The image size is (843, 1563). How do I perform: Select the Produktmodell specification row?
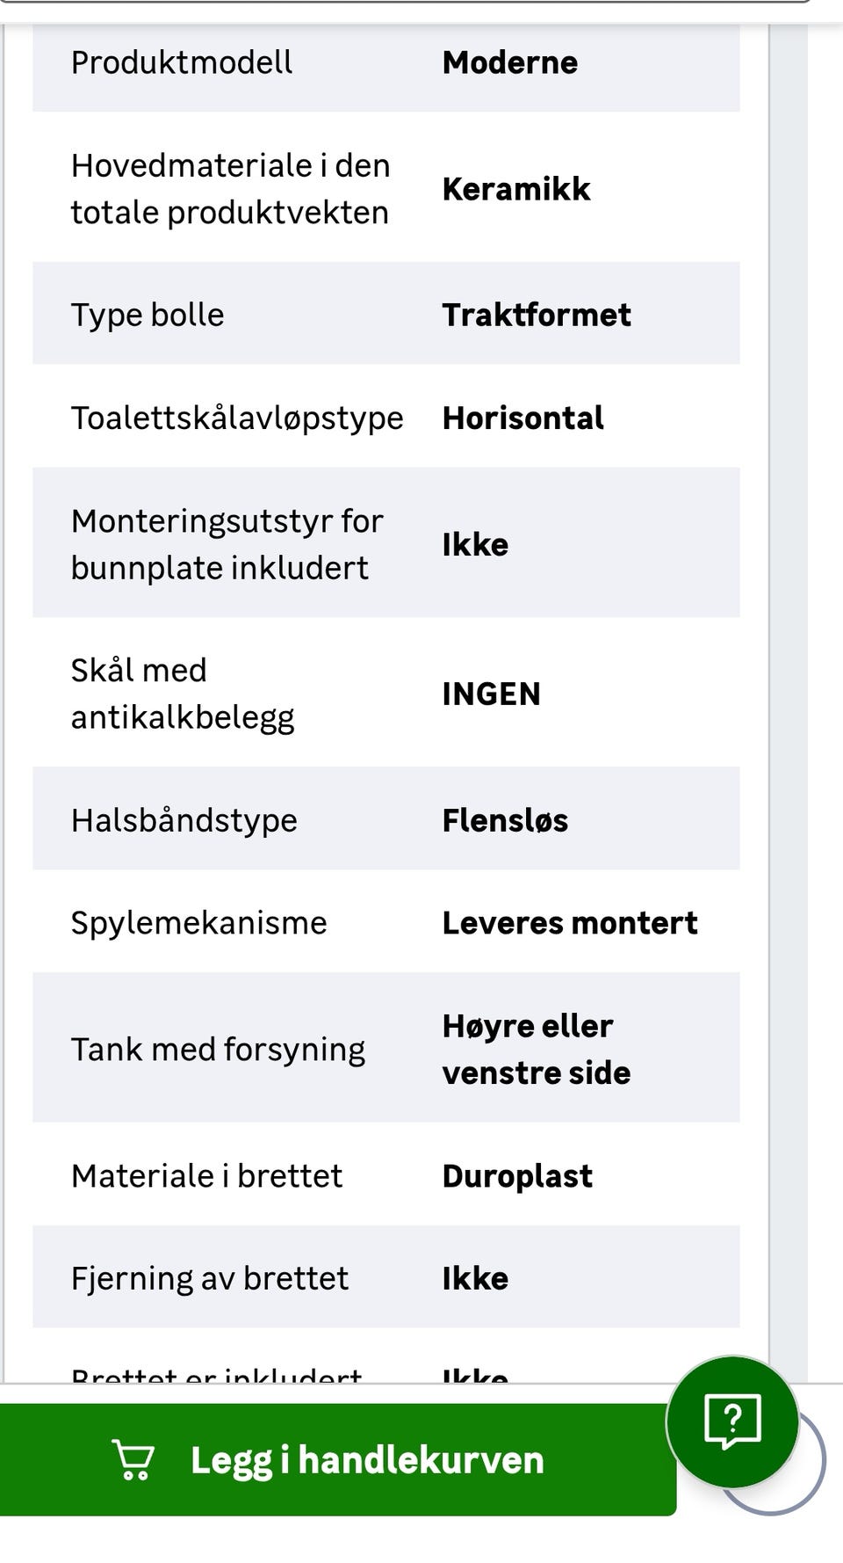[386, 62]
